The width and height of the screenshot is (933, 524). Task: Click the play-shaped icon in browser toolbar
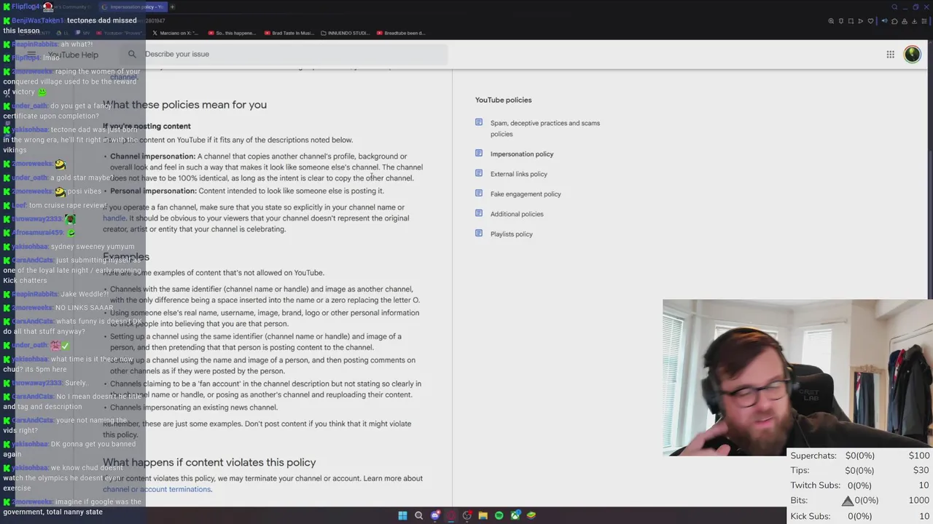click(860, 21)
